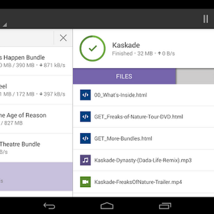Viewport: 214px width, 214px height.
Task: Select the torrent downloading at 397 kB/s
Action: click(x=36, y=90)
